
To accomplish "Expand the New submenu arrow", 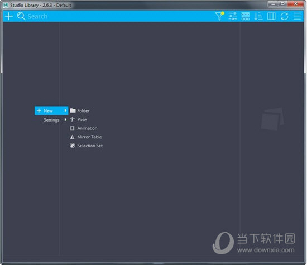I will coord(65,110).
